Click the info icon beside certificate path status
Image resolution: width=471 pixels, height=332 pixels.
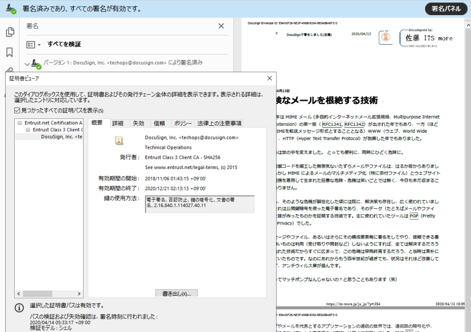pyautogui.click(x=19, y=307)
